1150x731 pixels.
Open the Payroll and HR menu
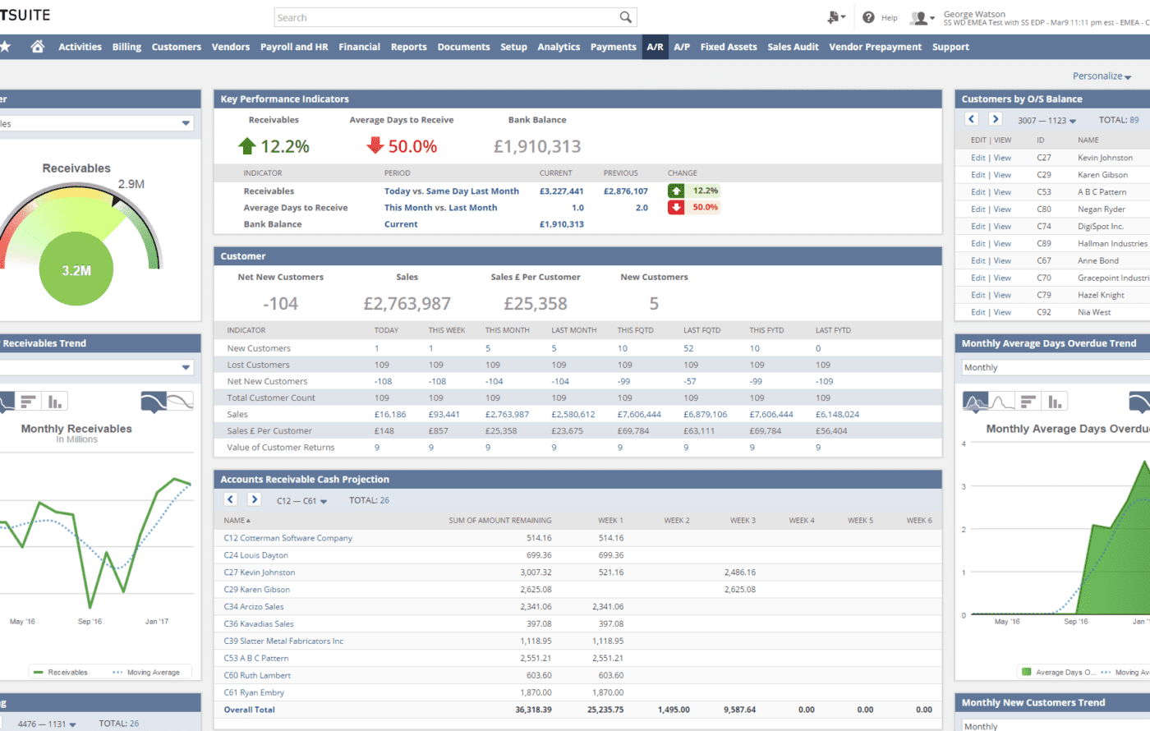[294, 47]
